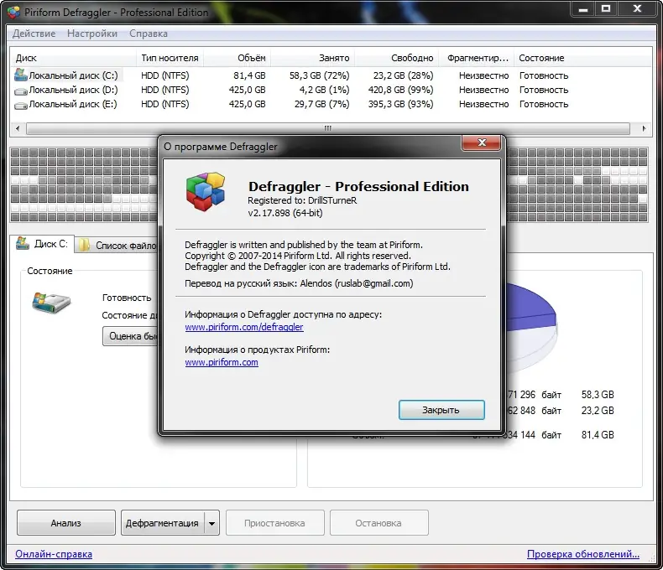
Task: Click the disabled Приостановка button
Action: click(x=274, y=523)
